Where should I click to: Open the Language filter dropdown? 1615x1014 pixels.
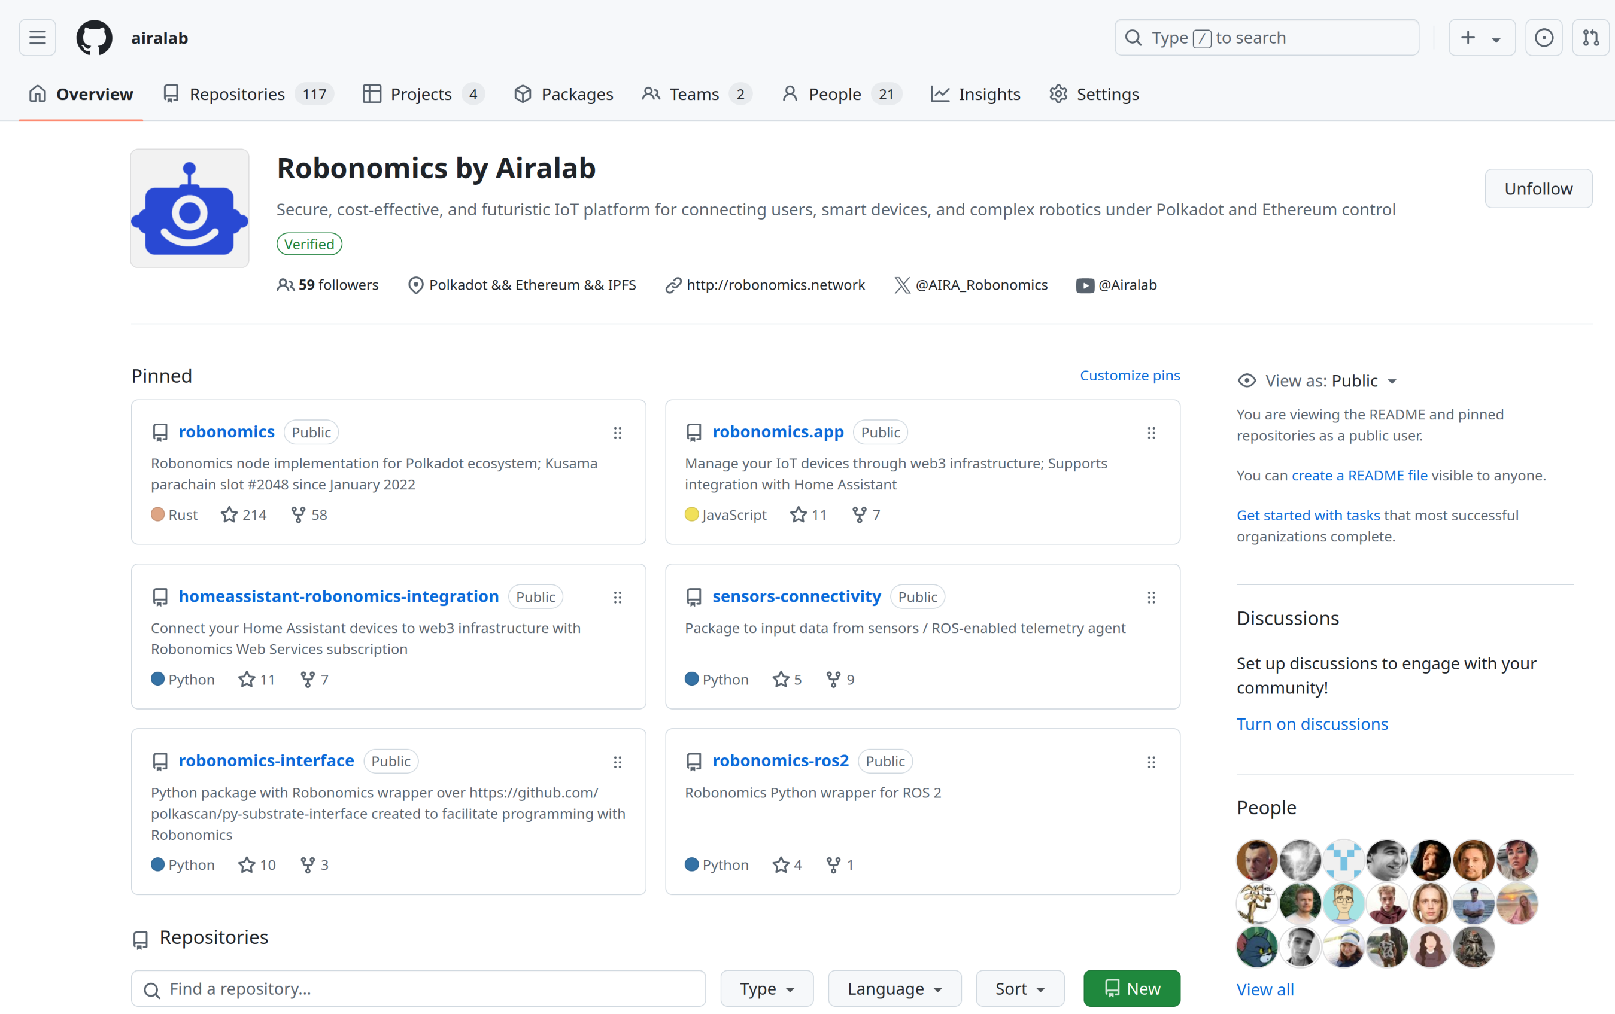tap(894, 988)
